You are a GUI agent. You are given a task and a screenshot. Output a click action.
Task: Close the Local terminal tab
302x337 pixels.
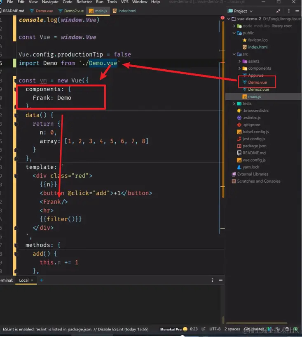click(32, 280)
